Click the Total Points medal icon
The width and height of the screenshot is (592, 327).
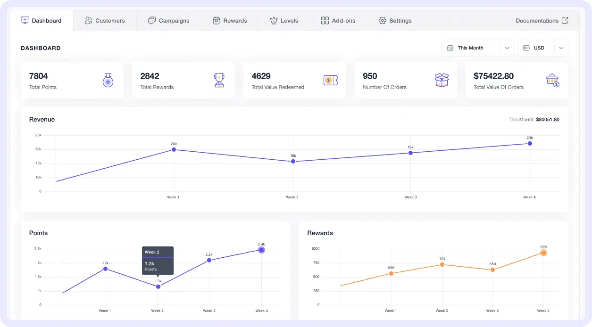coord(108,80)
